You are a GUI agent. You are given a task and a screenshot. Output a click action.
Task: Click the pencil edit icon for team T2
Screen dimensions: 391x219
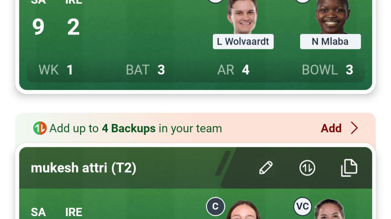point(266,168)
